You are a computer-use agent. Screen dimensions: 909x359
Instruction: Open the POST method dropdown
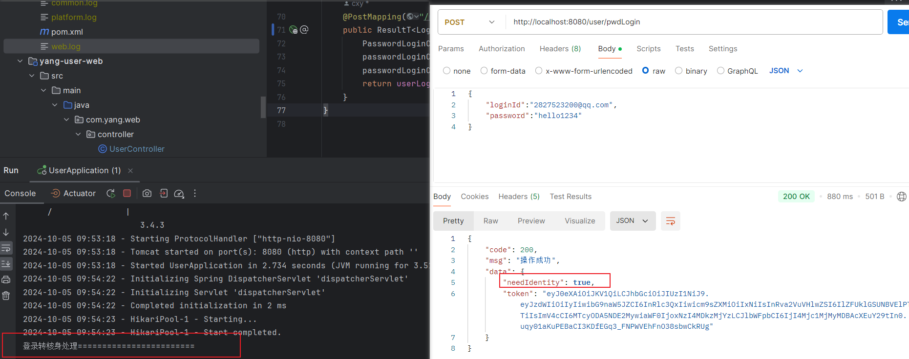(469, 22)
